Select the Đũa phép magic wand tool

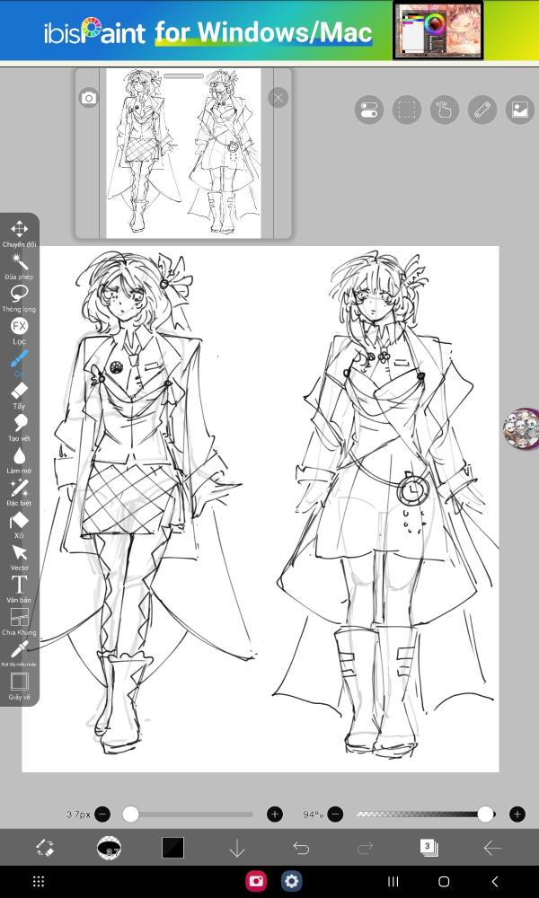pyautogui.click(x=19, y=263)
